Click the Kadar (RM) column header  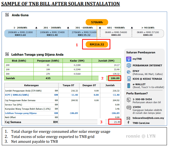tap(77, 61)
